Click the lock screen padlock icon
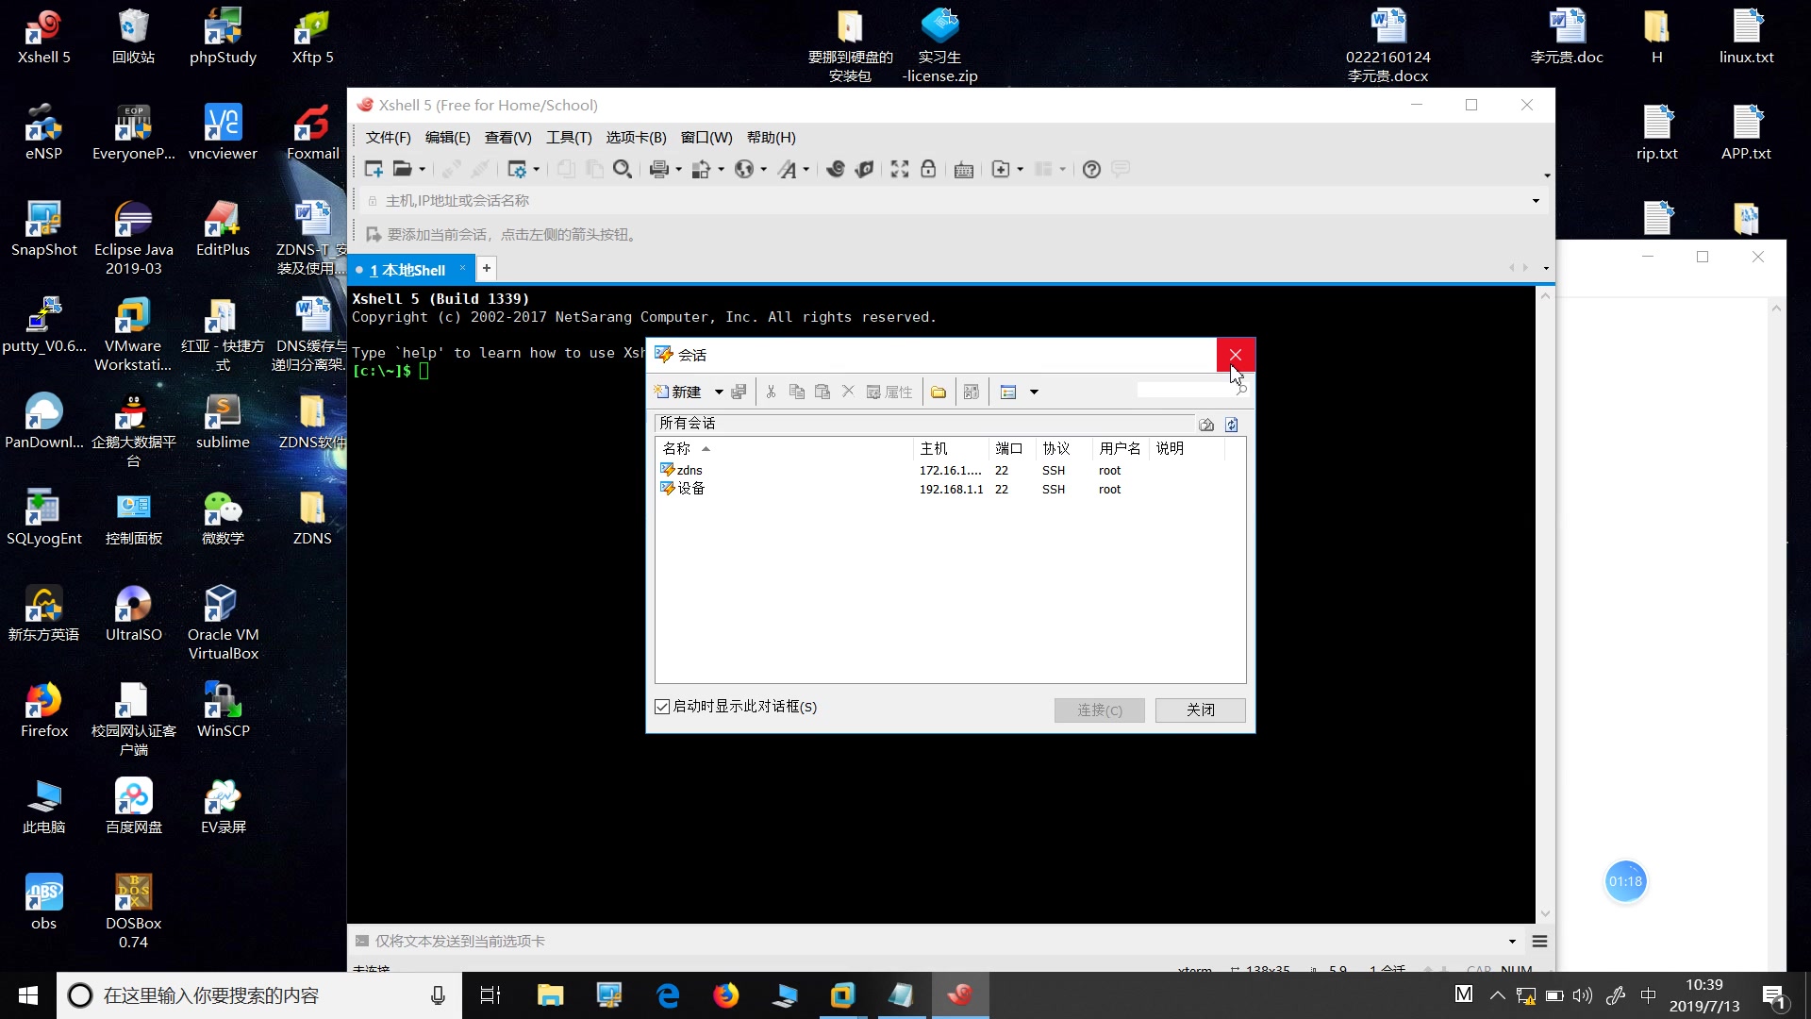The height and width of the screenshot is (1019, 1811). [928, 169]
